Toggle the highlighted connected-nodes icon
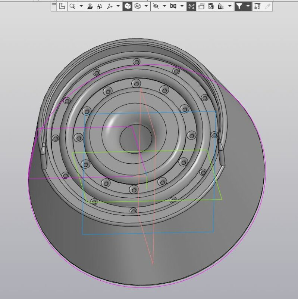 coord(191,6)
